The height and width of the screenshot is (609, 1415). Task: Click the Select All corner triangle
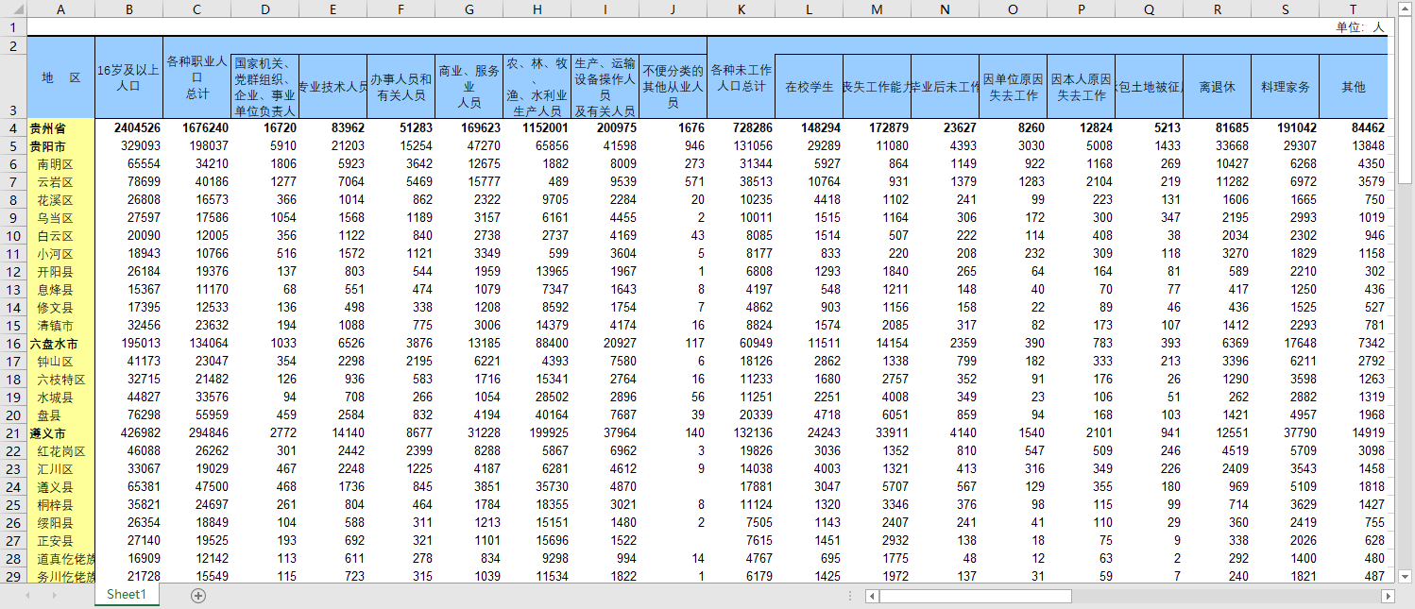13,9
